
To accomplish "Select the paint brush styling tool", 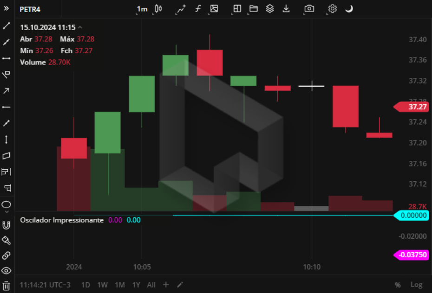I will [x=7, y=241].
